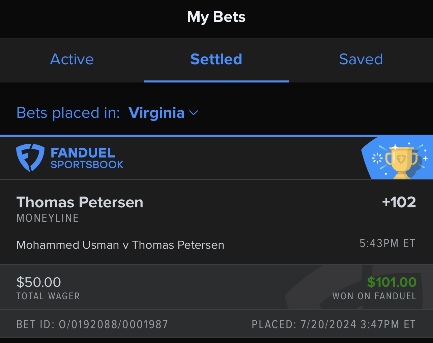The height and width of the screenshot is (343, 433).
Task: Click the $101.00 winnings amount
Action: pos(392,282)
